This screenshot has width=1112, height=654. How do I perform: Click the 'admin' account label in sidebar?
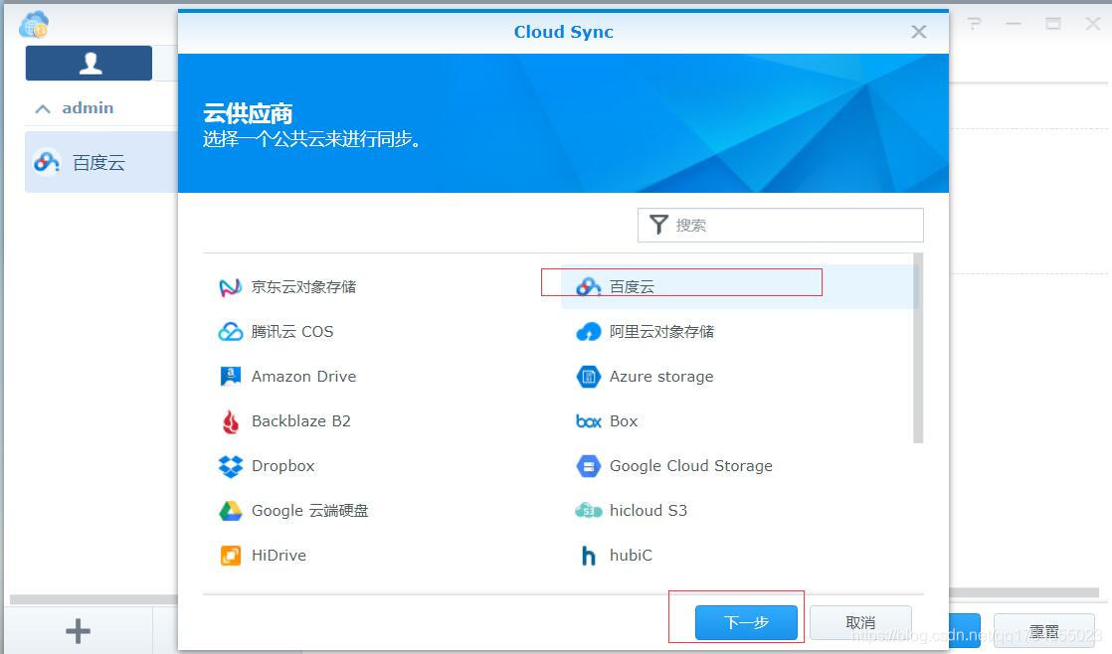(88, 107)
